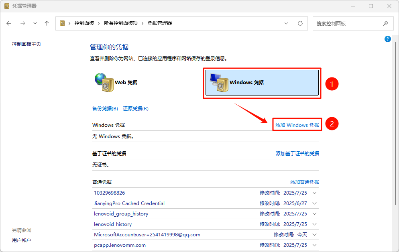Viewport: 399px width, 252px height.
Task: Open 用户帐户 link in sidebar
Action: [x=21, y=240]
